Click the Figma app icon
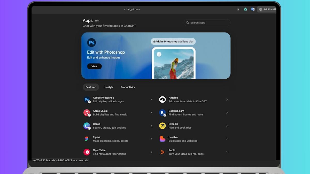This screenshot has width=310, height=174. (87, 139)
